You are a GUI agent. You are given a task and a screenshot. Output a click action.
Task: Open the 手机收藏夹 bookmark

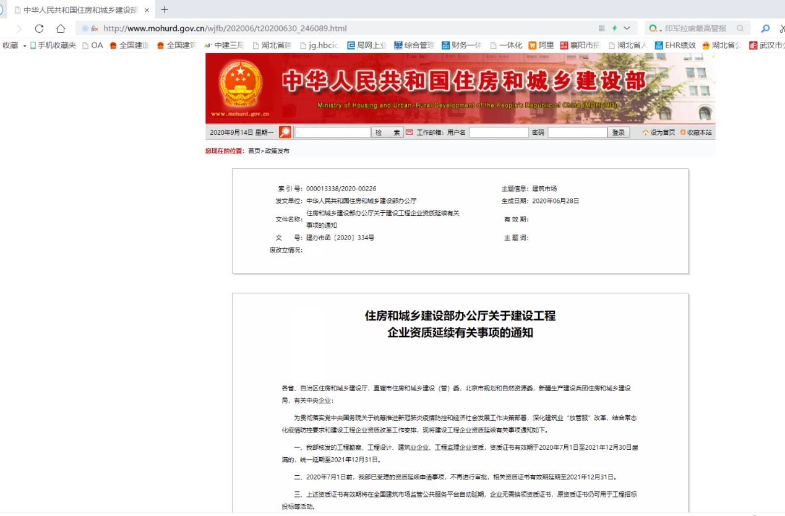click(53, 45)
